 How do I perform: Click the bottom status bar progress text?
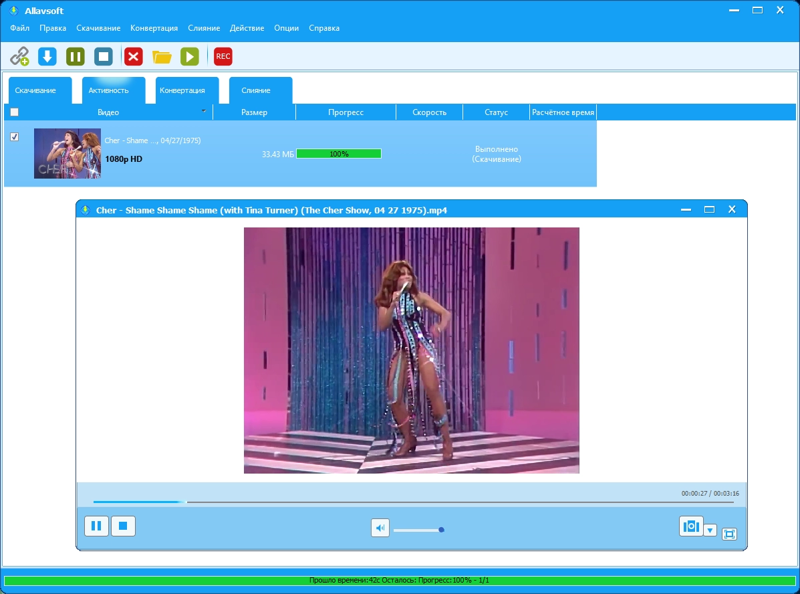(399, 580)
